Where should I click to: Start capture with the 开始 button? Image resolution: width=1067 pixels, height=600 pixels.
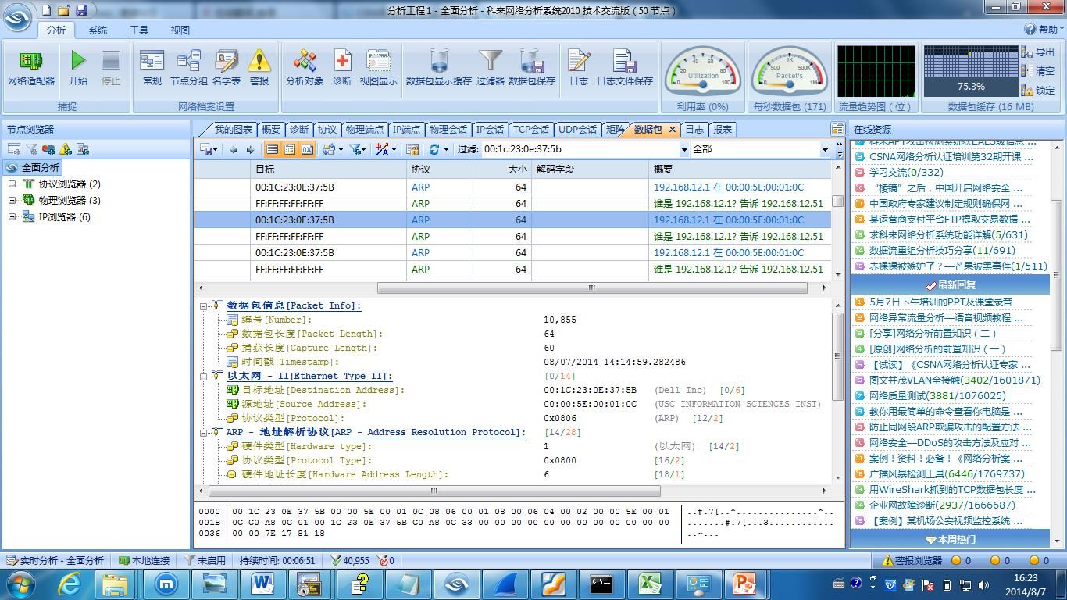[78, 67]
